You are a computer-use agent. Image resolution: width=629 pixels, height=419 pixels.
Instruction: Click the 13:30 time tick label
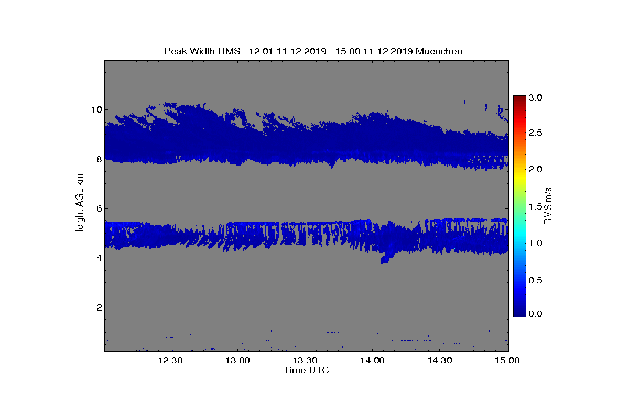coord(305,360)
